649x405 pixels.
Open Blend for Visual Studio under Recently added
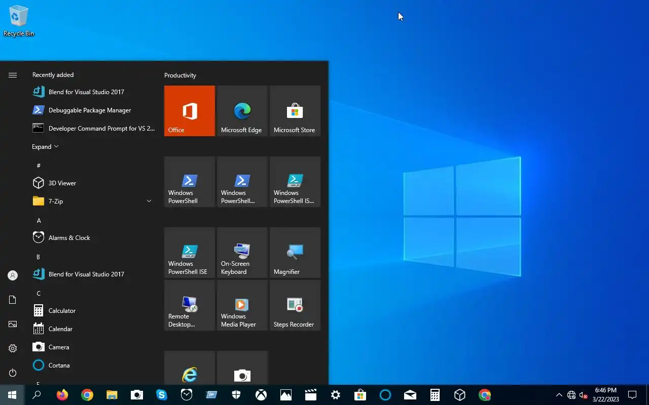tap(92, 92)
